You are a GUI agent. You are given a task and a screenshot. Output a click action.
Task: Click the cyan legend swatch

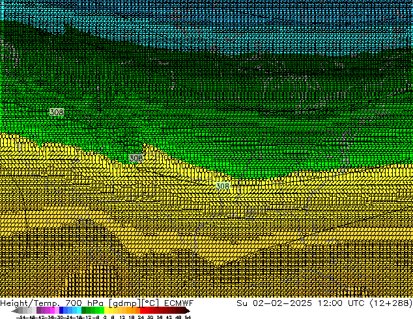point(79,311)
